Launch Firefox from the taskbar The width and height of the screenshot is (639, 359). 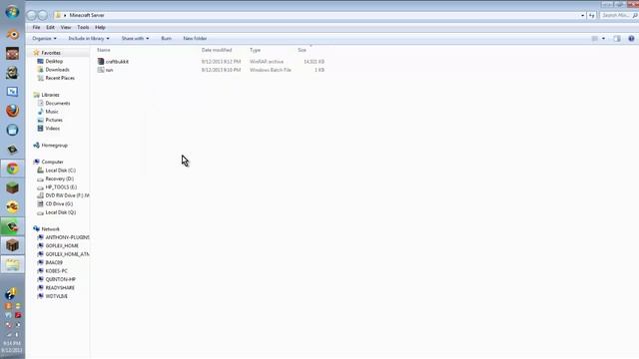pos(12,111)
